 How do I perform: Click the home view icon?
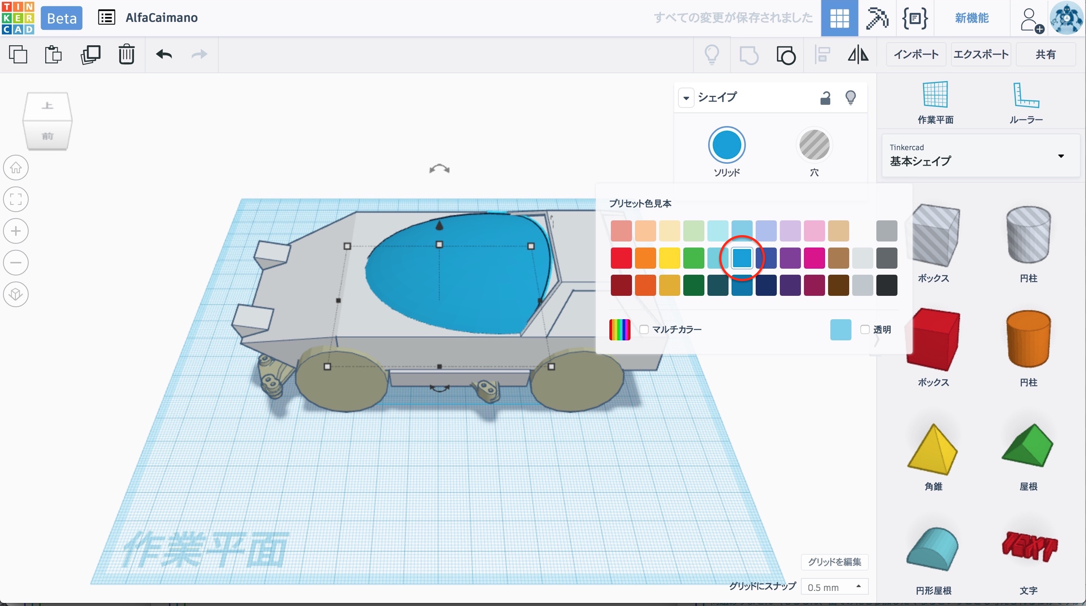[16, 168]
